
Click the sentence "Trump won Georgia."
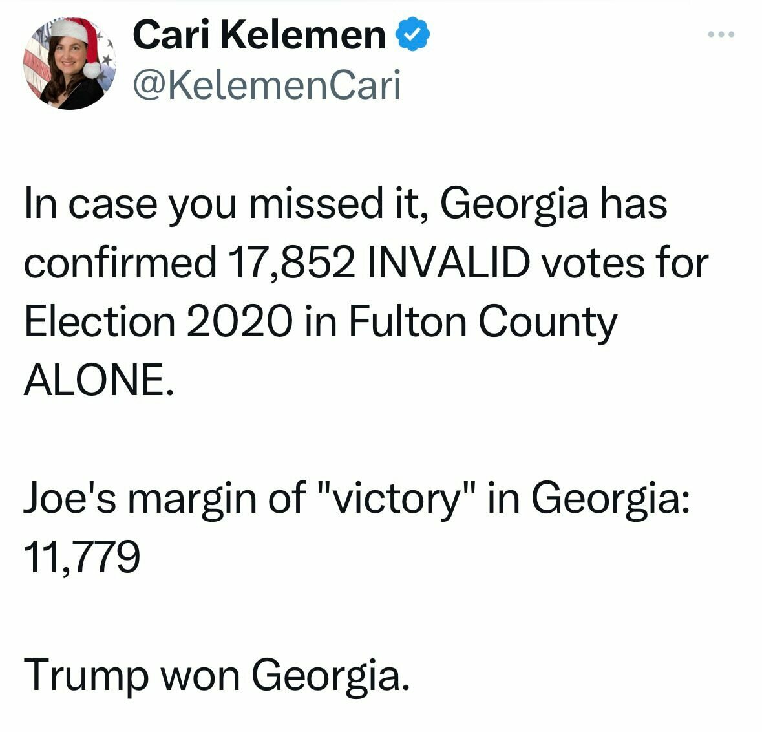pos(217,674)
